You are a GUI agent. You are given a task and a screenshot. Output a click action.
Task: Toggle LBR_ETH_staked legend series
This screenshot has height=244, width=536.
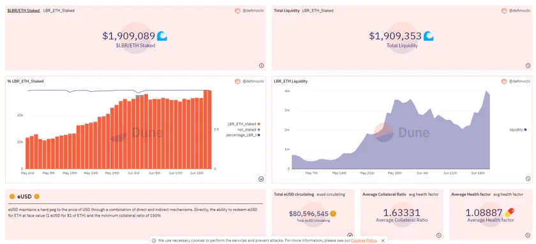244,124
